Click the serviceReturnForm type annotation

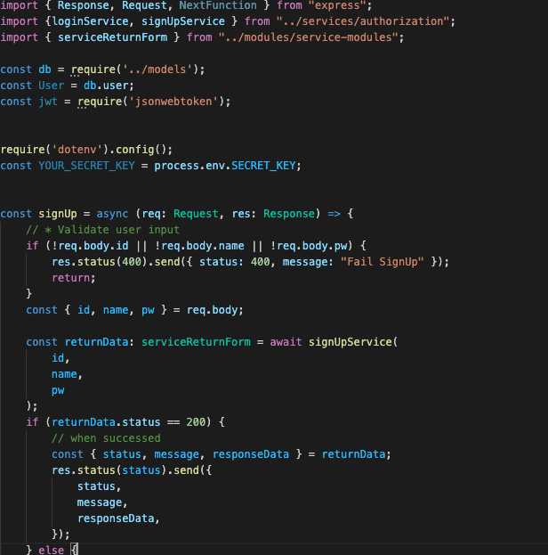pyautogui.click(x=196, y=342)
